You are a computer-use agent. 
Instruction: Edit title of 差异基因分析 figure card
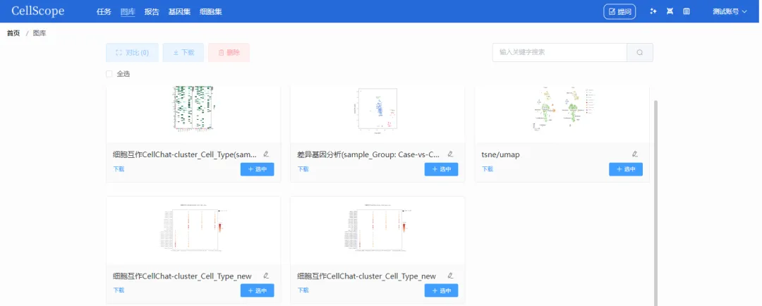click(x=450, y=154)
